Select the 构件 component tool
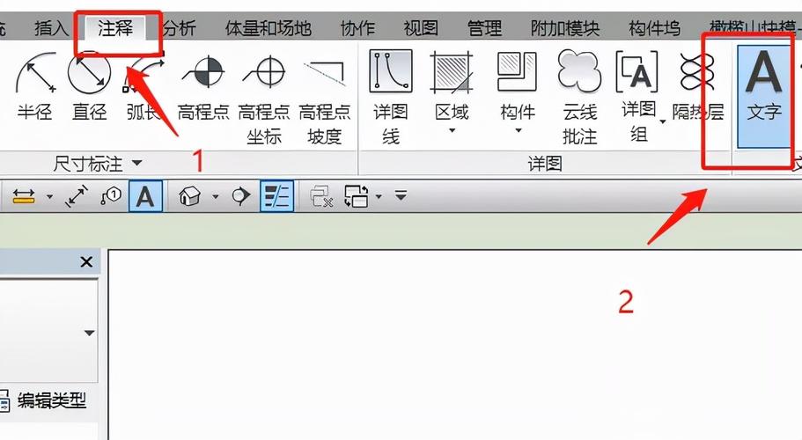The height and width of the screenshot is (440, 802). click(x=518, y=87)
